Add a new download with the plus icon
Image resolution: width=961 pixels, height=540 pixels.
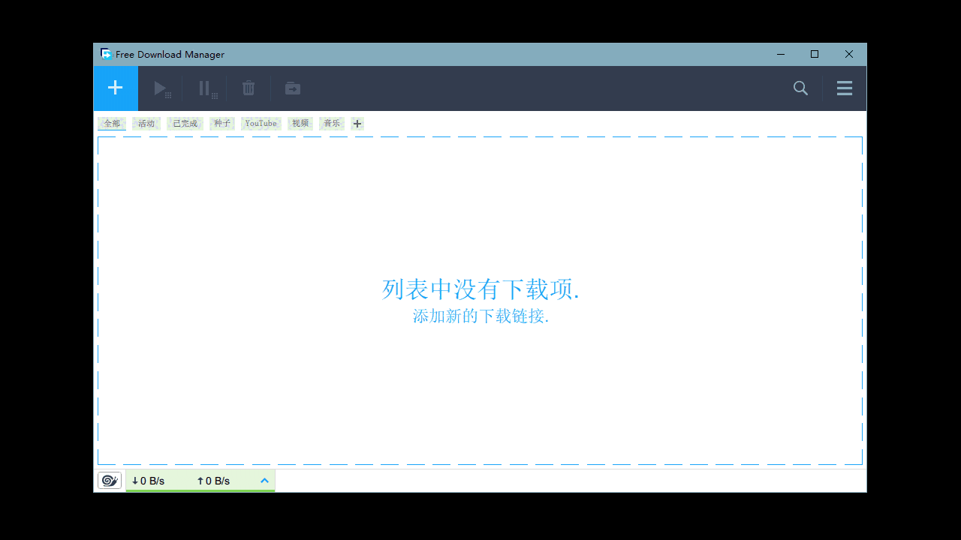coord(115,88)
